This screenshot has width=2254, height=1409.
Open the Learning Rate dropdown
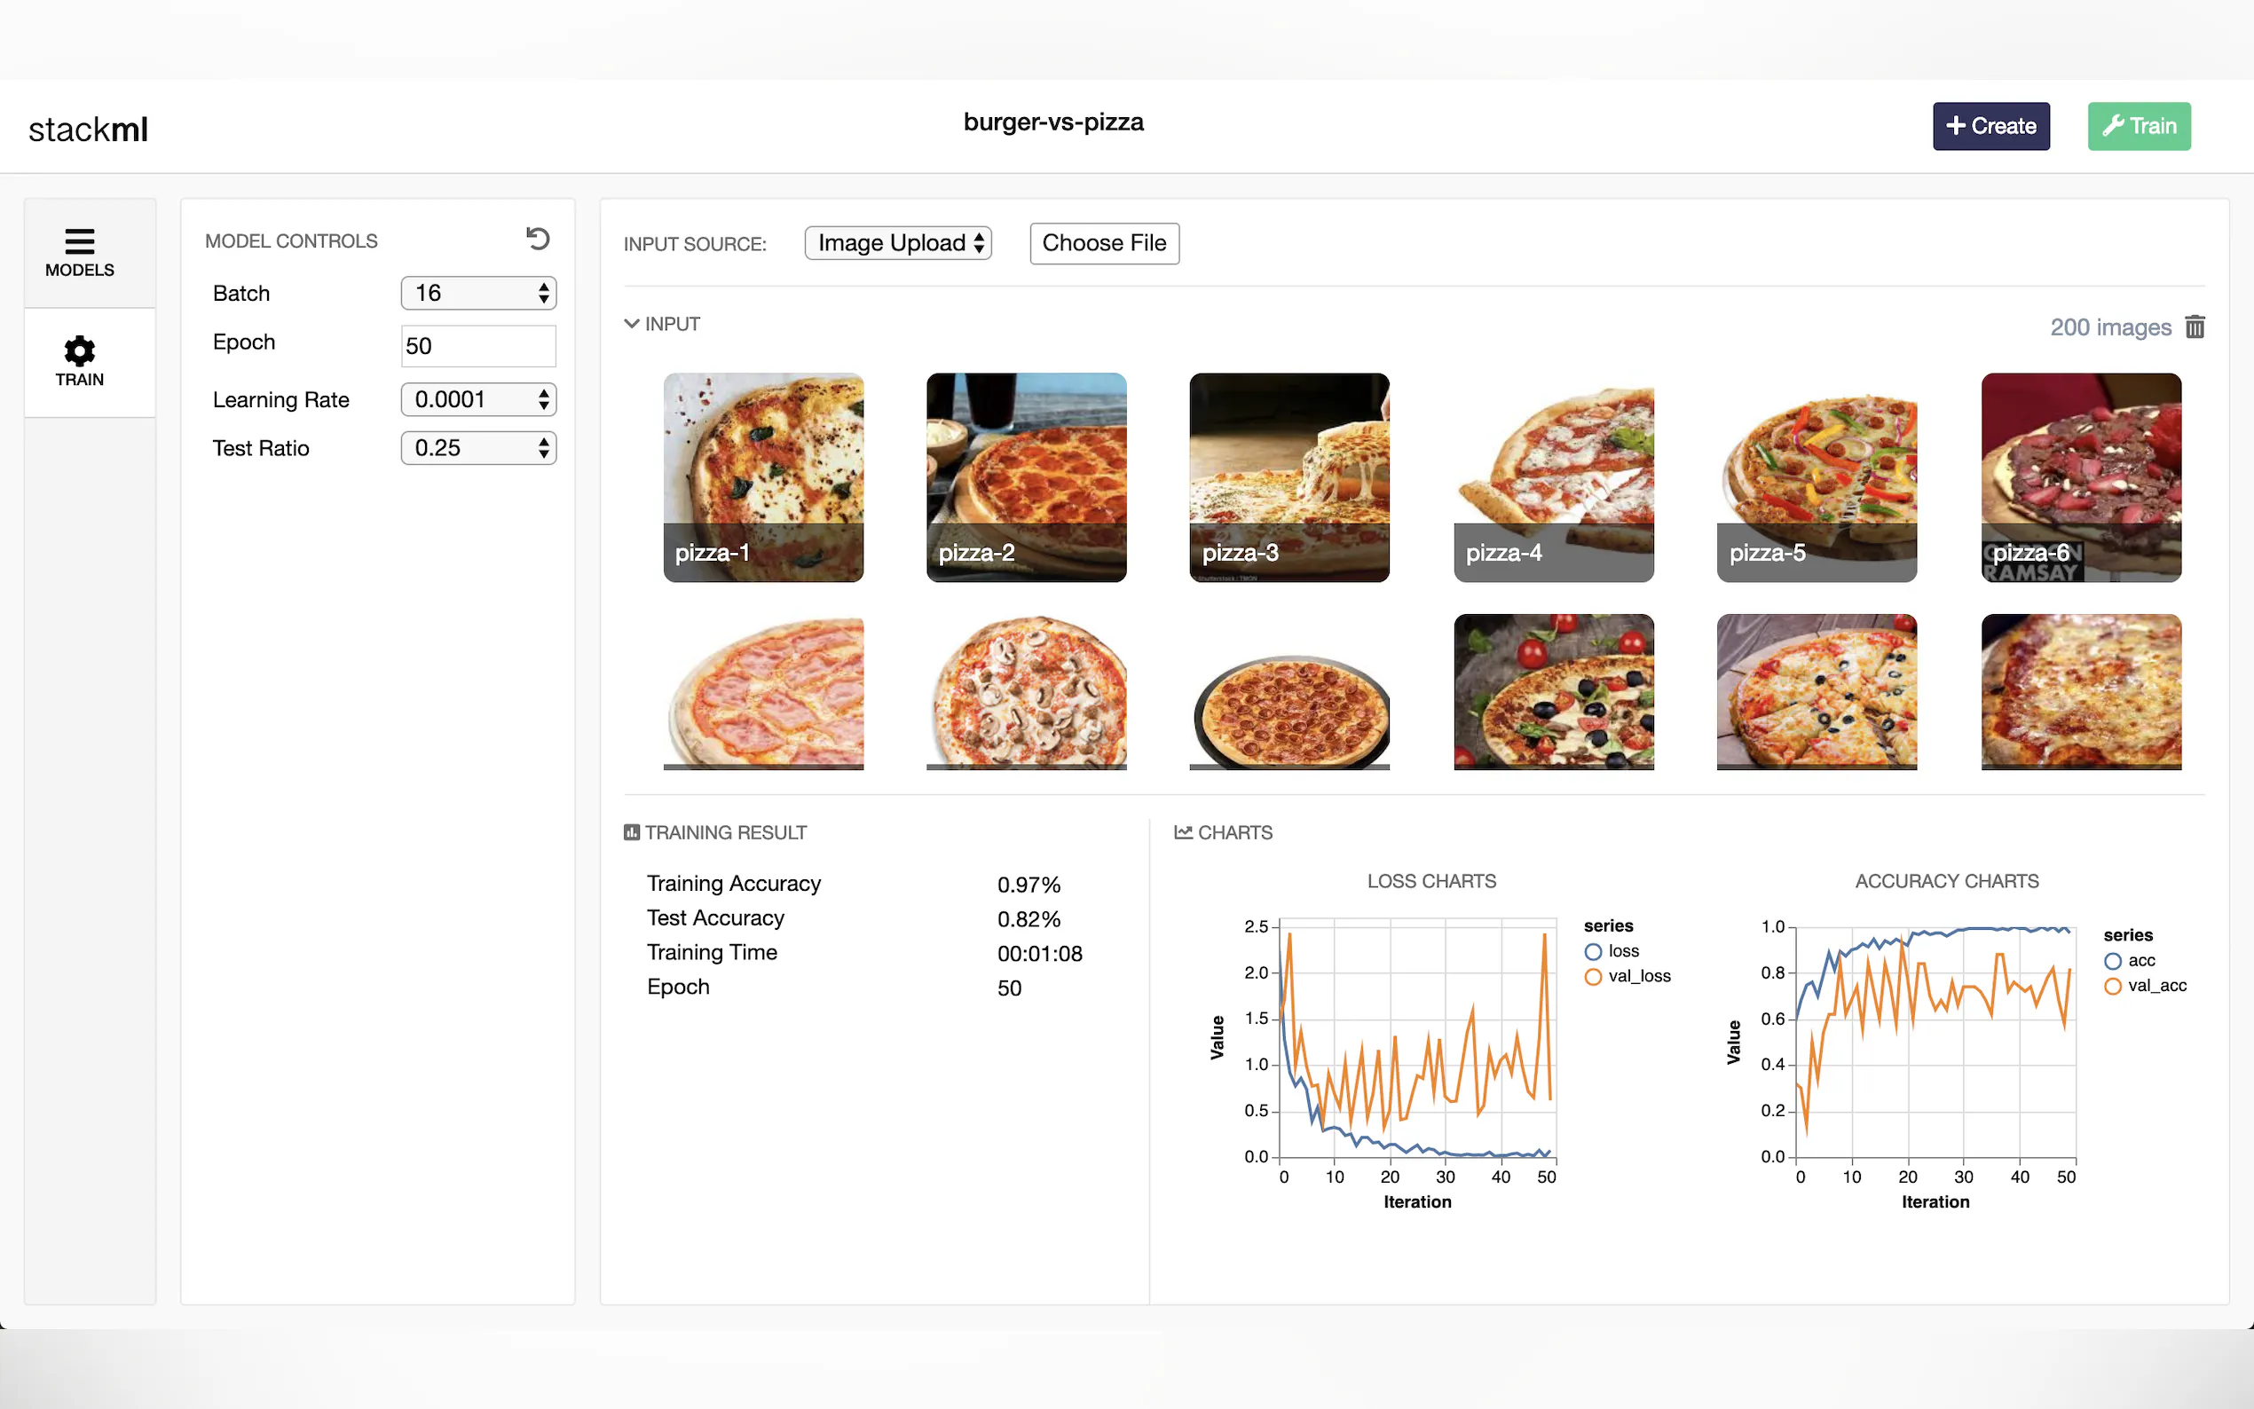click(478, 400)
